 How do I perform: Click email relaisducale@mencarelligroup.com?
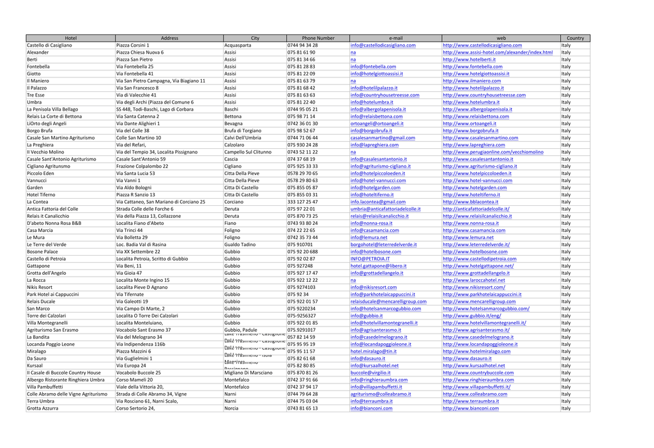tap(389, 302)
